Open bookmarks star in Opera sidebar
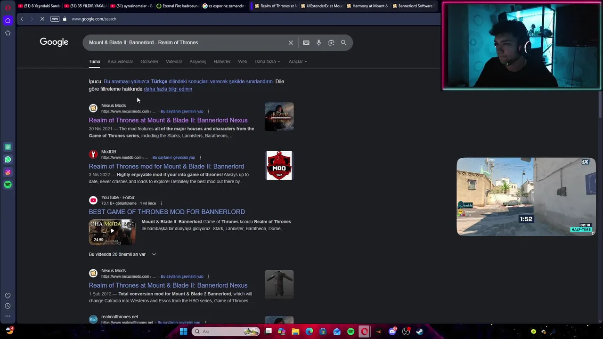The width and height of the screenshot is (603, 339). 8,33
